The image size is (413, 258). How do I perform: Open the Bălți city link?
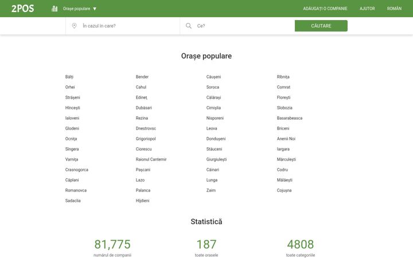tap(69, 77)
